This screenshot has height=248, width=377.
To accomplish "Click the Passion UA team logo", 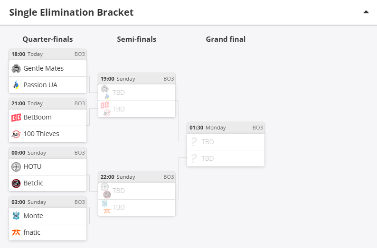I will [16, 85].
